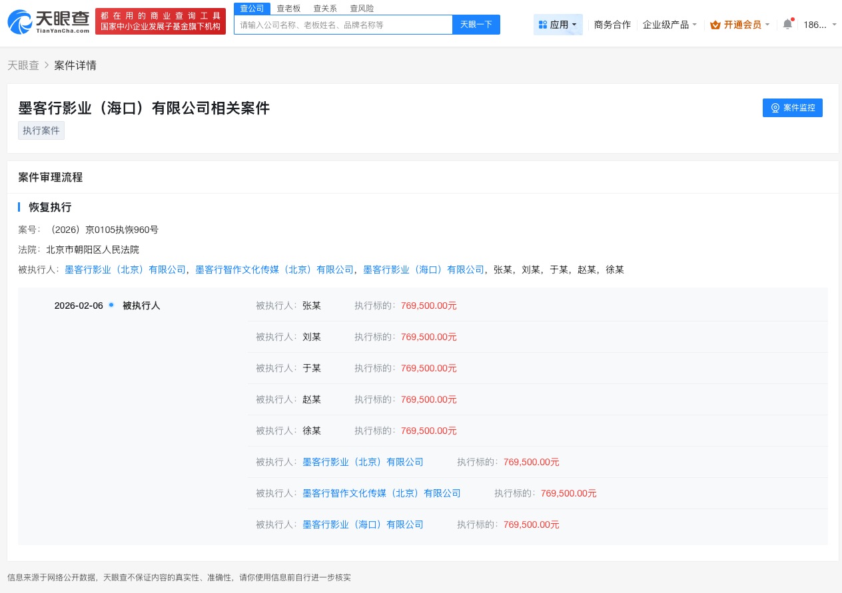Click the orange crown icon beside 开通会员

click(x=715, y=25)
